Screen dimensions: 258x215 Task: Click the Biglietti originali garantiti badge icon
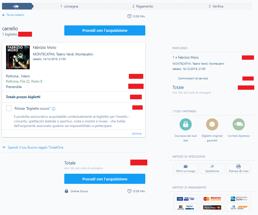coord(212,124)
